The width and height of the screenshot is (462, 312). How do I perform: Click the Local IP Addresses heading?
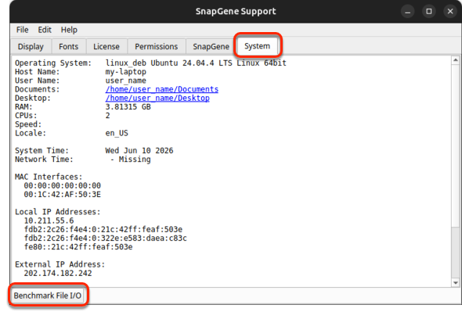tap(58, 212)
